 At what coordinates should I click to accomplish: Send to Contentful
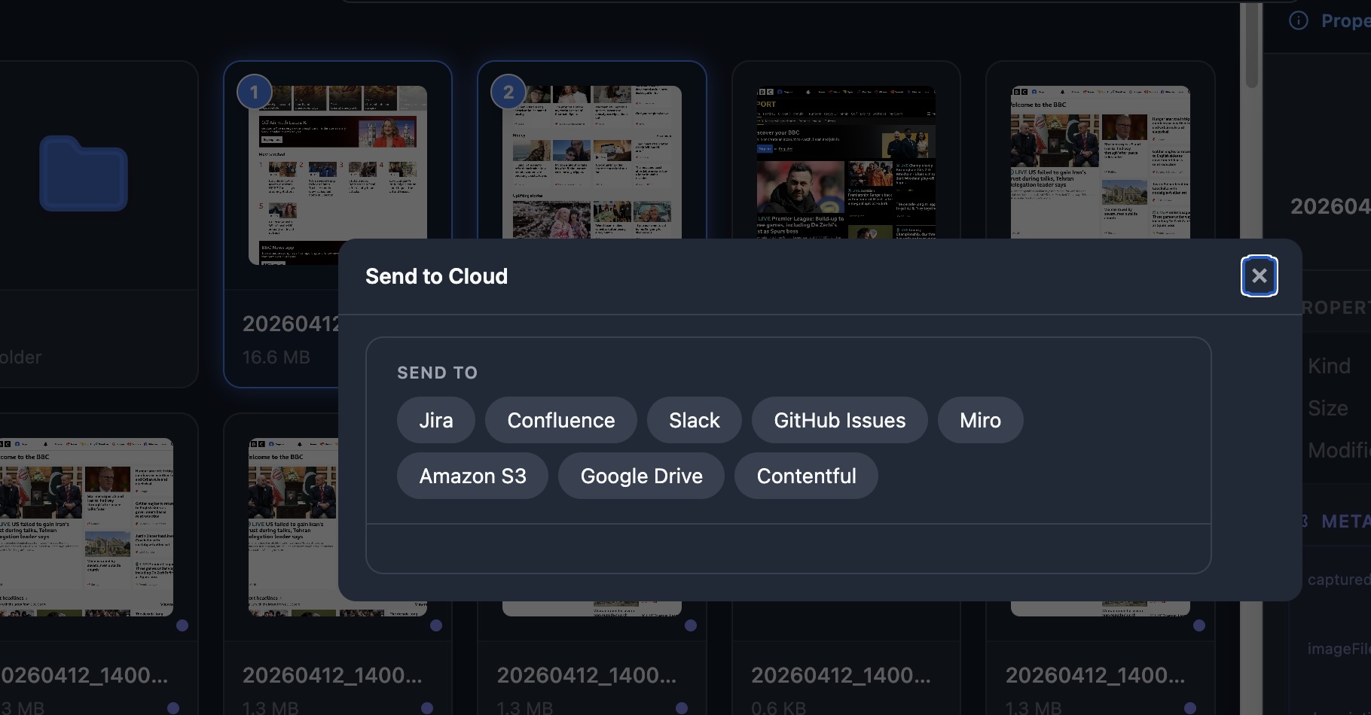tap(806, 476)
